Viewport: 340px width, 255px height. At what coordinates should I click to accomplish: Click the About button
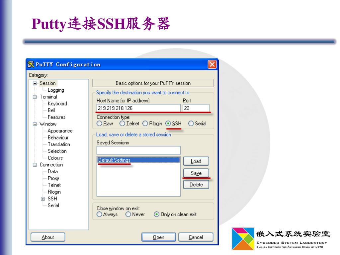pos(48,237)
